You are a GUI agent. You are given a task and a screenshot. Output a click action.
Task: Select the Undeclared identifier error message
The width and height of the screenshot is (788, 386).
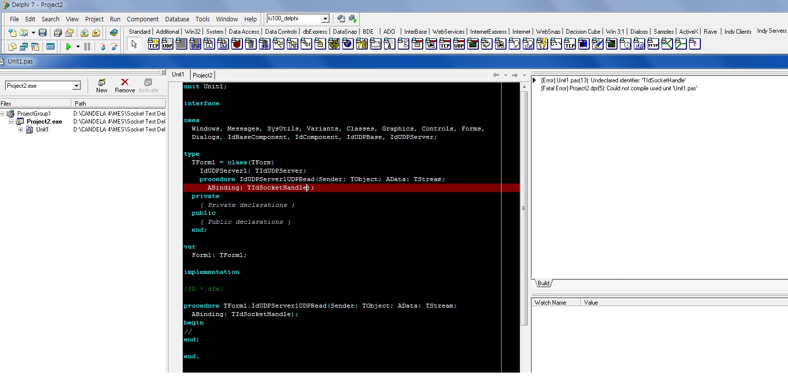[x=613, y=80]
